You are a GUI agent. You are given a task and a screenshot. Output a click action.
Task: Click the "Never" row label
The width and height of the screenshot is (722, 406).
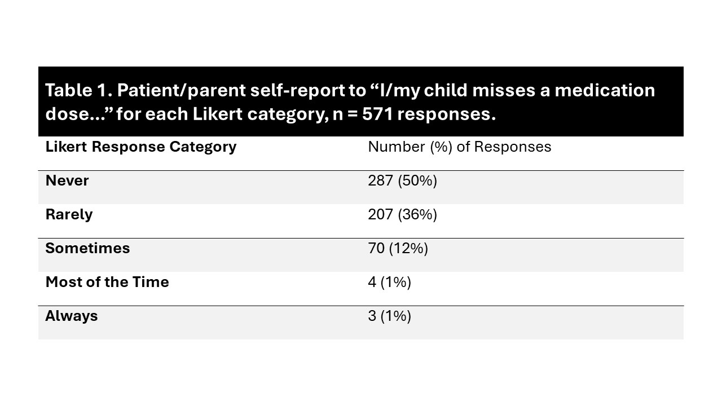67,180
